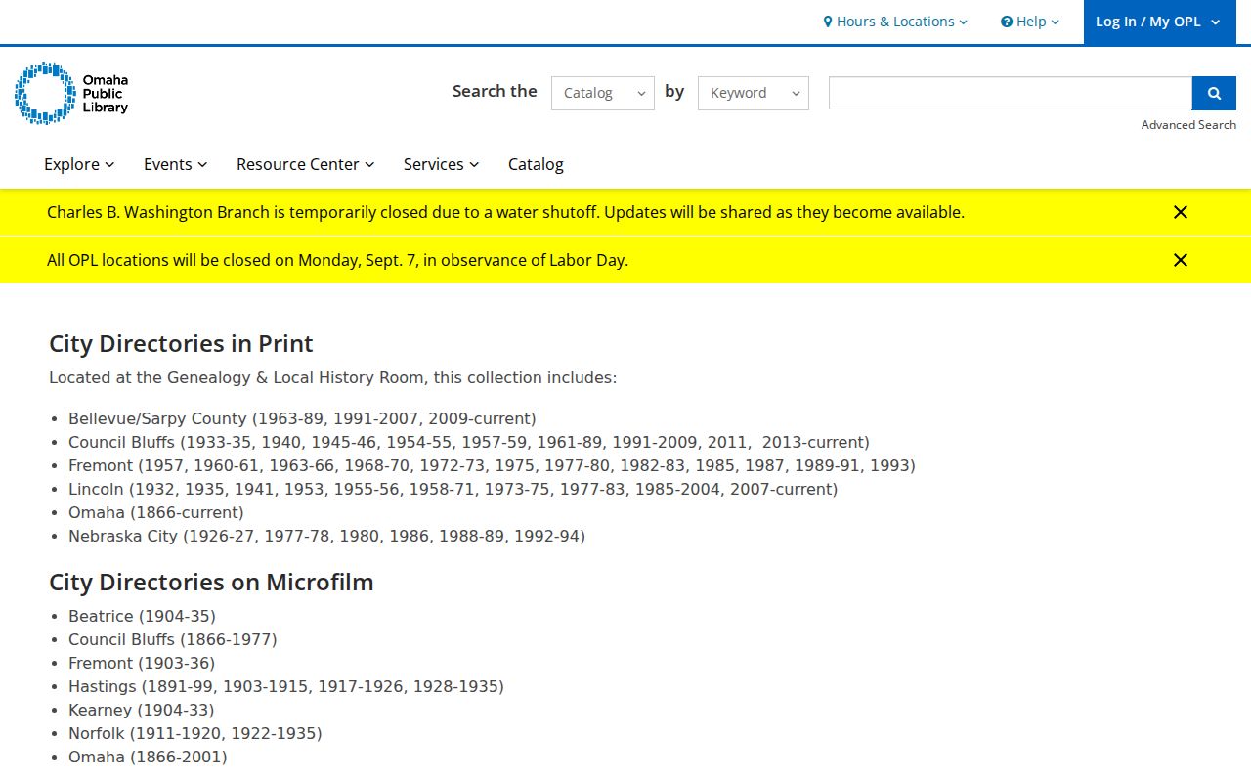
Task: Expand the Explore navigation menu
Action: point(79,164)
